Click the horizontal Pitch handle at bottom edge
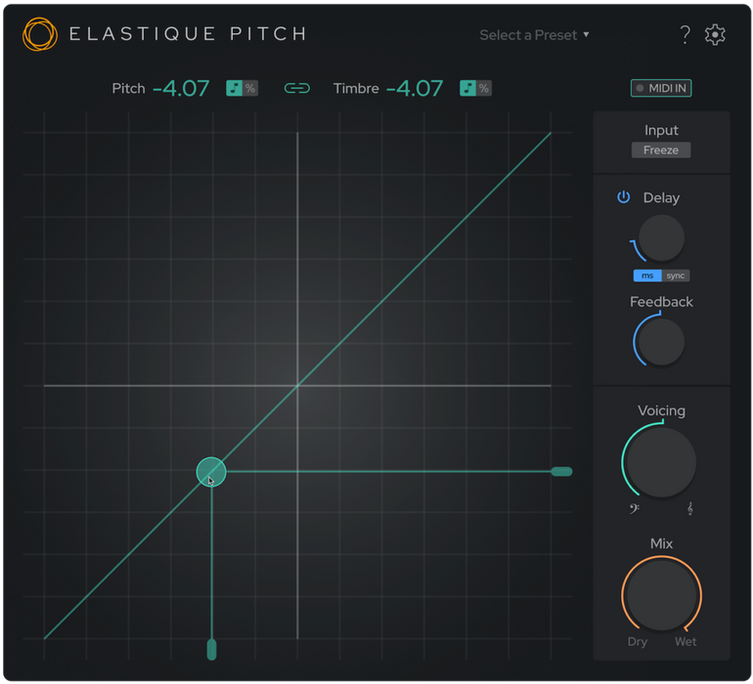 click(211, 650)
